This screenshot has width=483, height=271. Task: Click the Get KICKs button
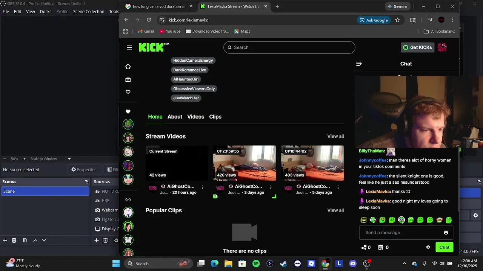point(417,47)
